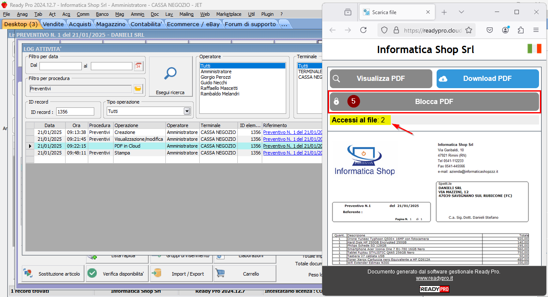Click Verifica disponibilita' button

tap(117, 274)
